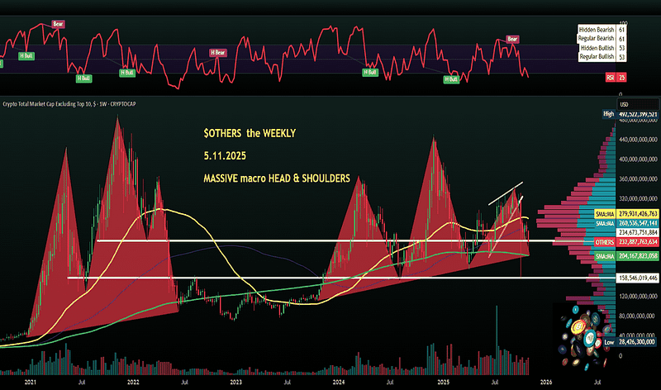Click the red OTHERS 232,887,763,634 price label

pyautogui.click(x=626, y=242)
